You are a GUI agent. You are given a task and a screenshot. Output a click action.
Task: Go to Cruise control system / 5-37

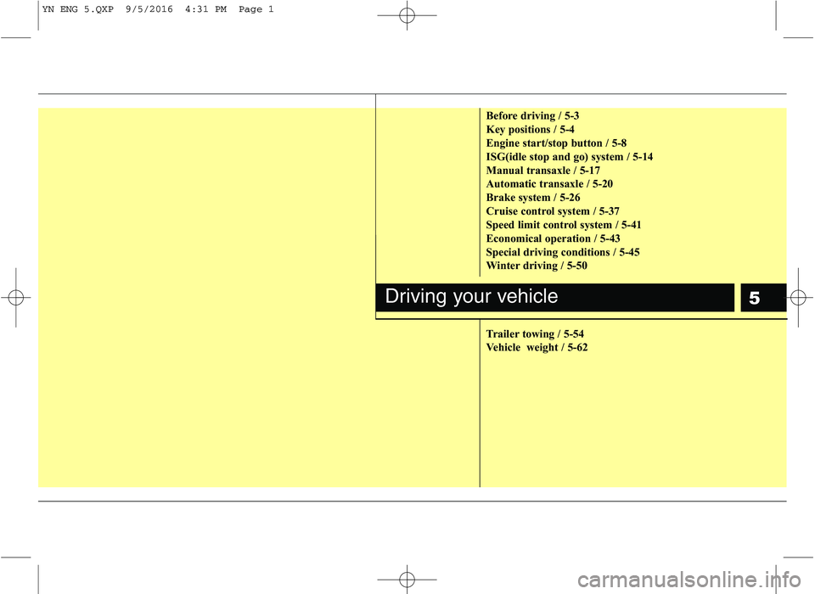558,210
